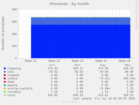Click the 'Week 24' axis label
Screen dimensions: 139x105
(x=101, y=61)
